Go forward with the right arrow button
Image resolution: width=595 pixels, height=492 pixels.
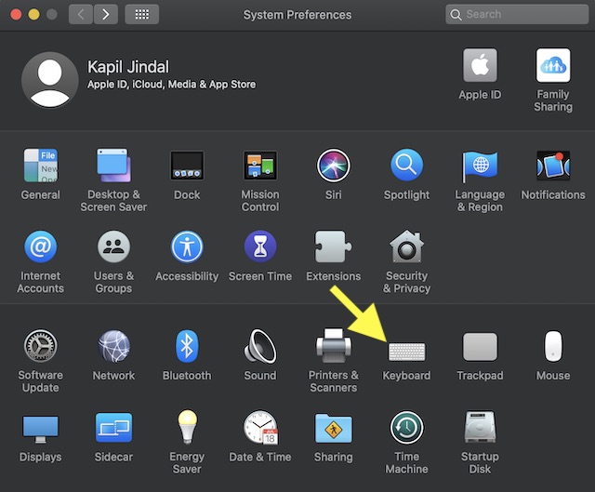click(x=105, y=15)
